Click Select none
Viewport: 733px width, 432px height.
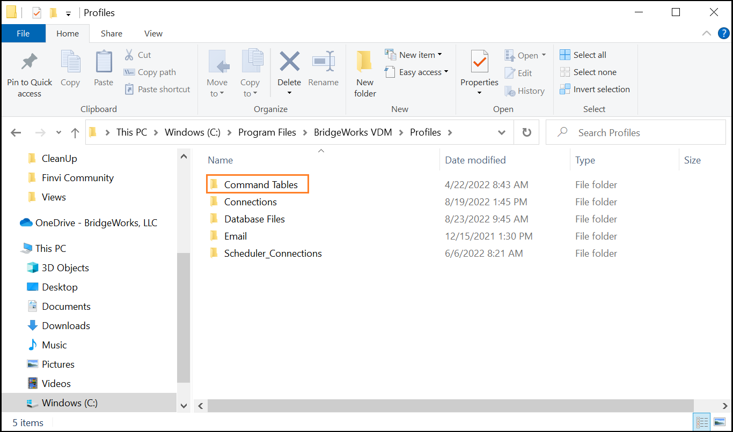pos(588,72)
